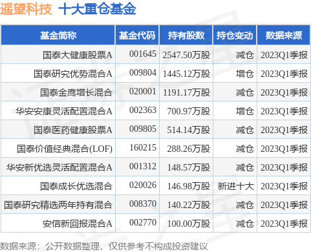The height and width of the screenshot is (252, 311).
Task: Click fund code 002363
Action: click(143, 110)
